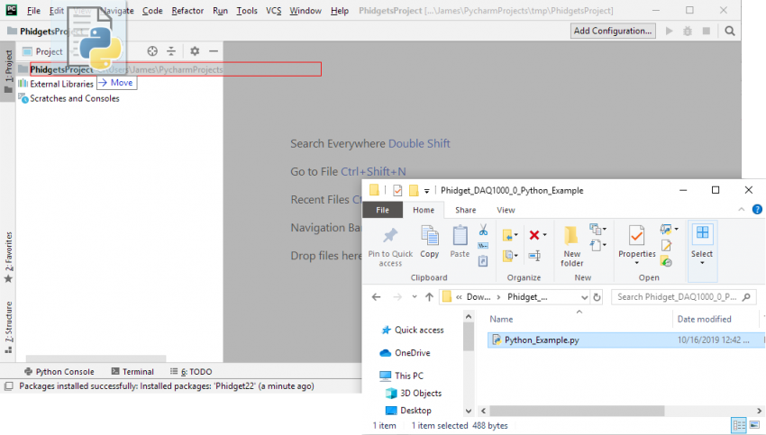Image resolution: width=766 pixels, height=435 pixels.
Task: Open Customize Quick Access Toolbar dropdown
Action: coord(426,191)
